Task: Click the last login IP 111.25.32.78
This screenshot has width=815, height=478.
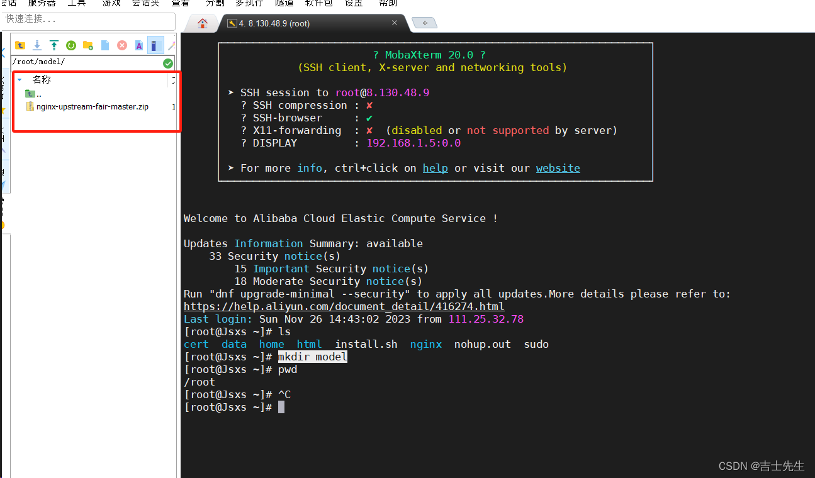Action: (x=486, y=319)
